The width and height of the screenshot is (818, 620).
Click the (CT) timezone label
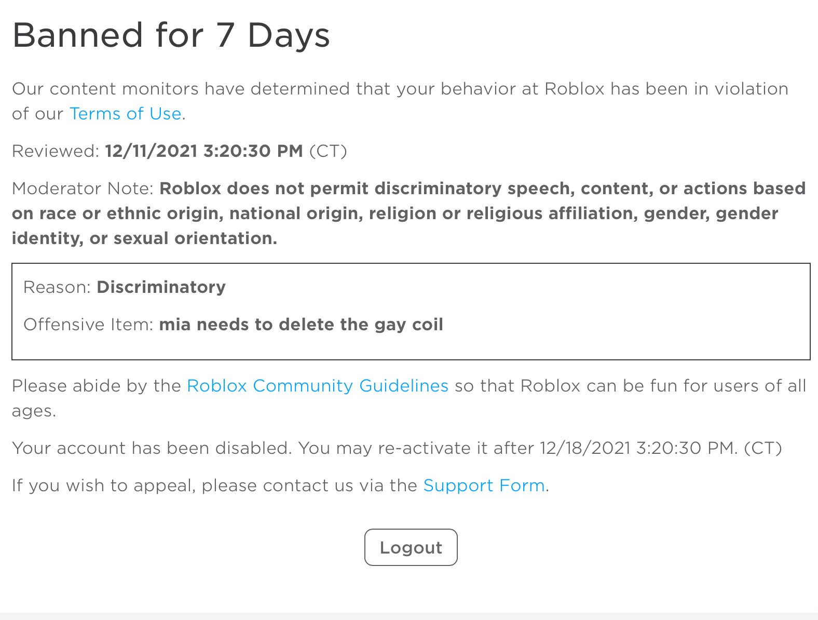(329, 151)
